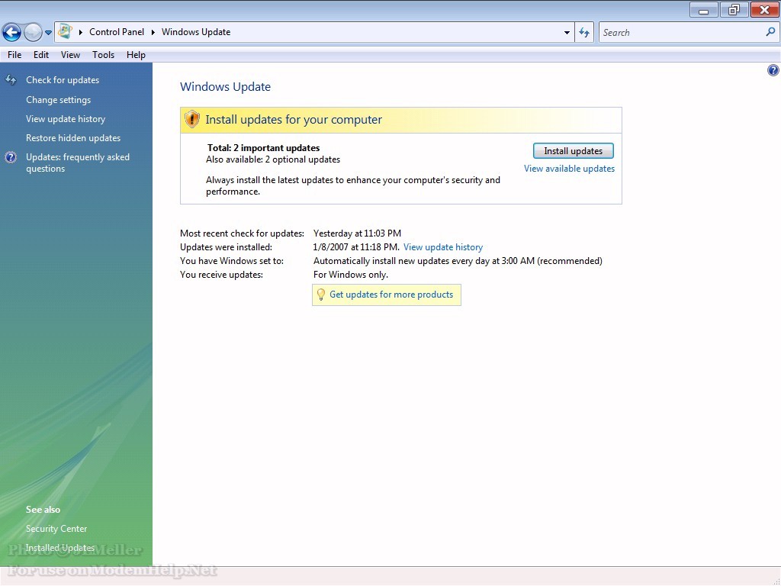
Task: Click 'For Windows only.' text
Action: pos(351,275)
